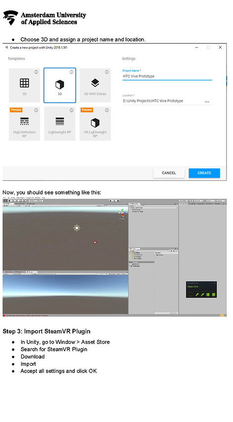The height and width of the screenshot is (422, 233).
Task: Open the Account dropdown in Unity toolbar
Action: [x=199, y=200]
